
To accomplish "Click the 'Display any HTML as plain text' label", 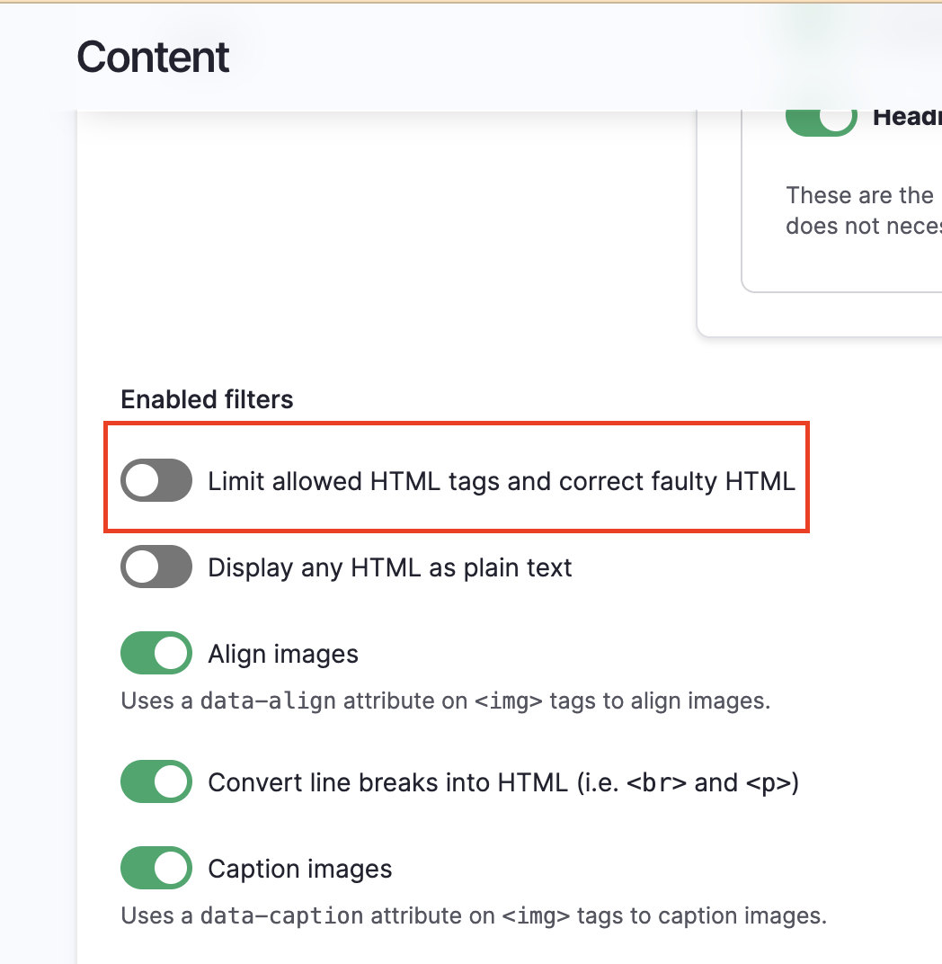I will coord(389,567).
